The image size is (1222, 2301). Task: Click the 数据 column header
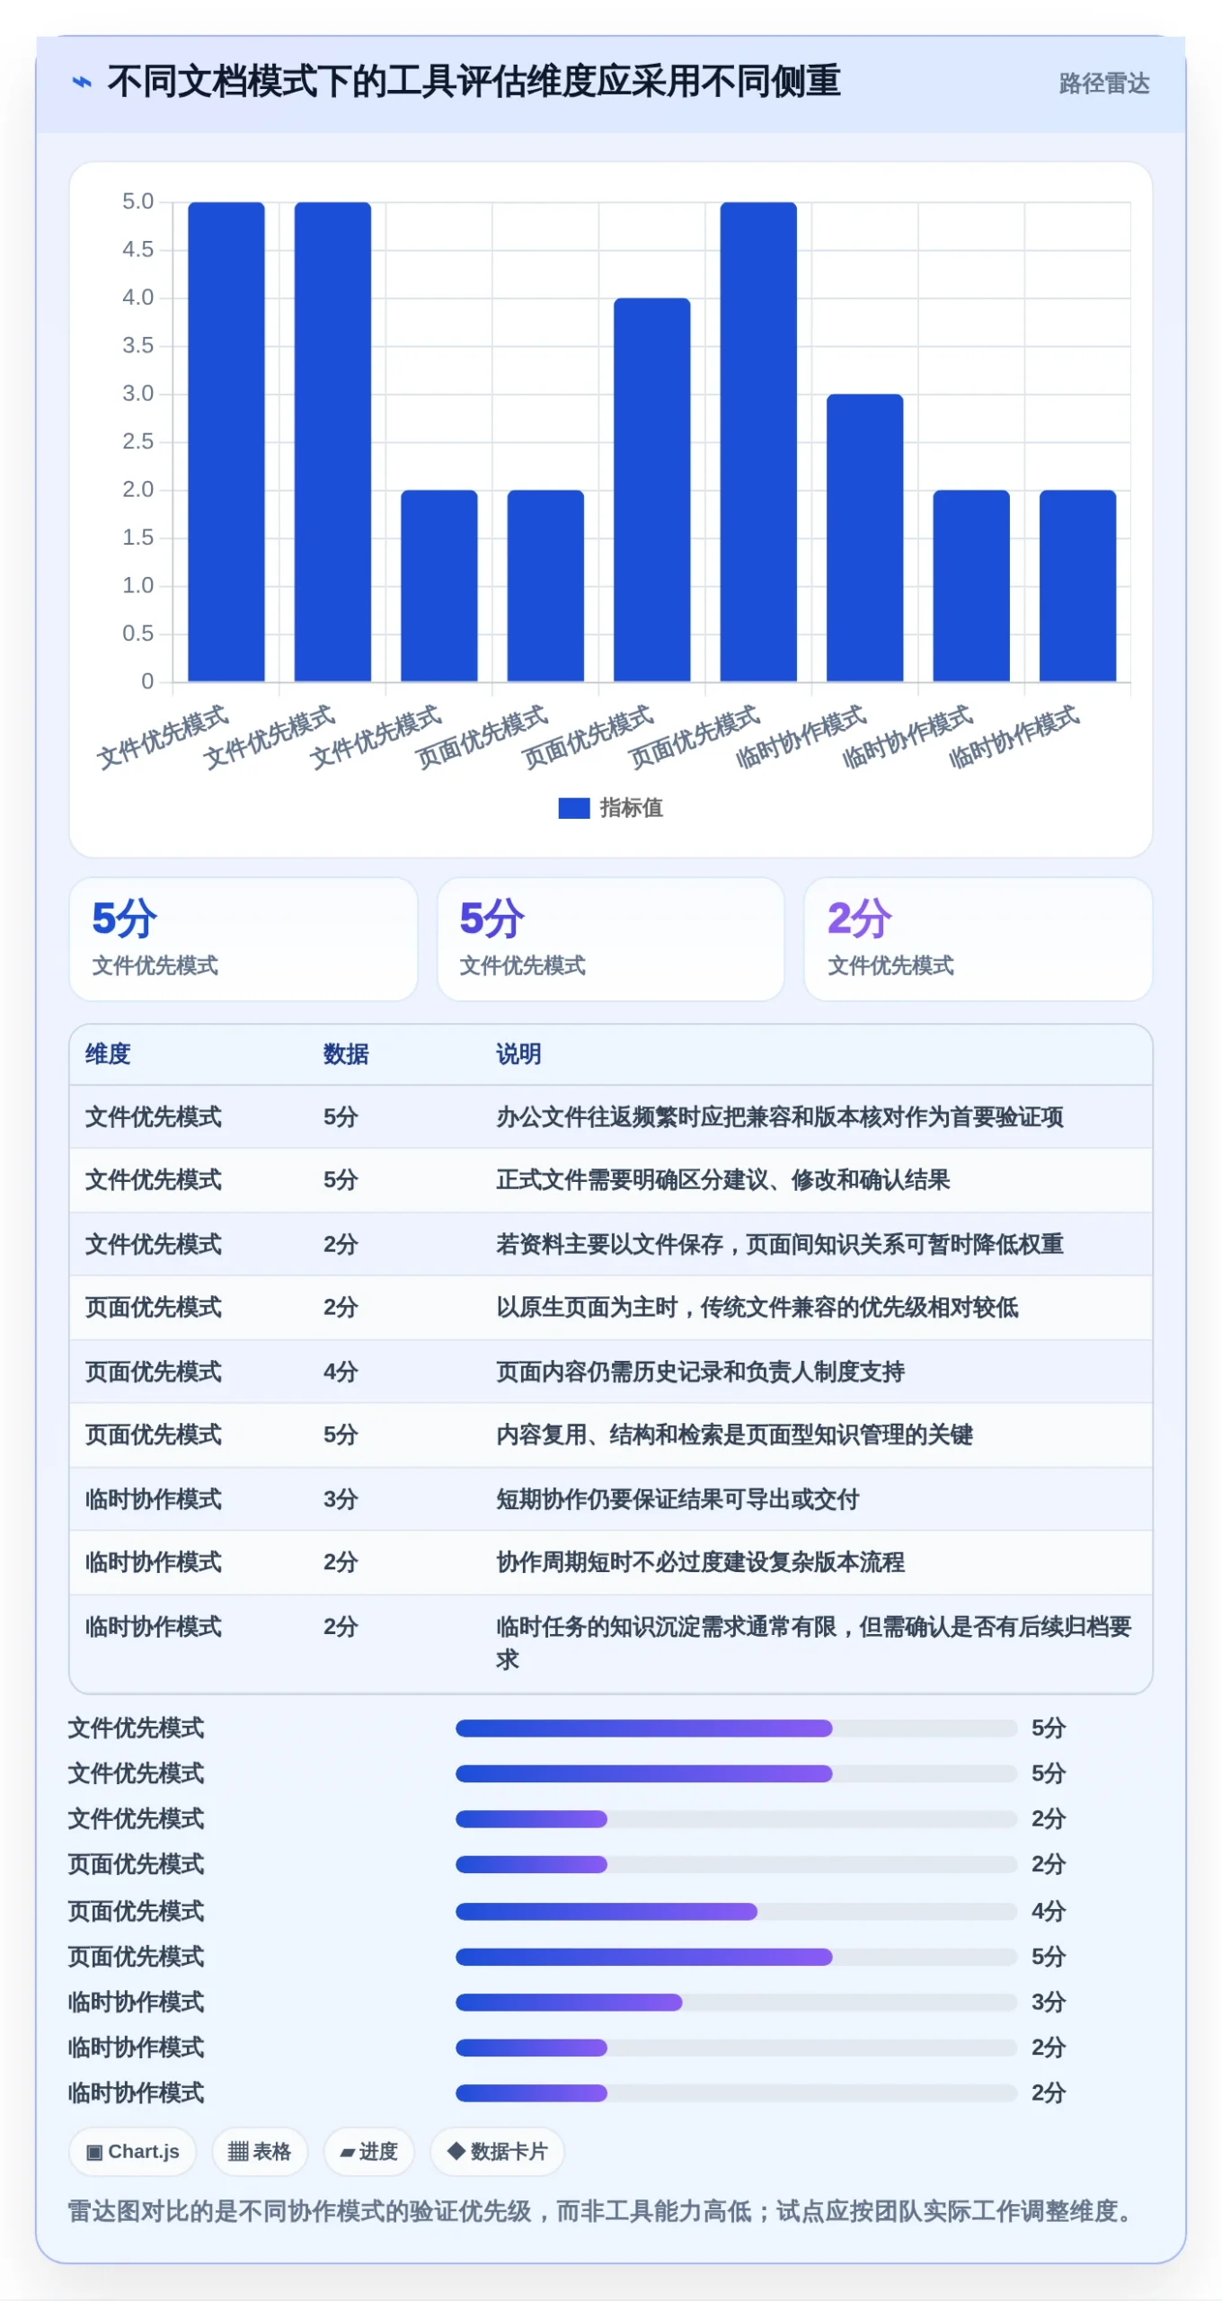click(346, 1054)
